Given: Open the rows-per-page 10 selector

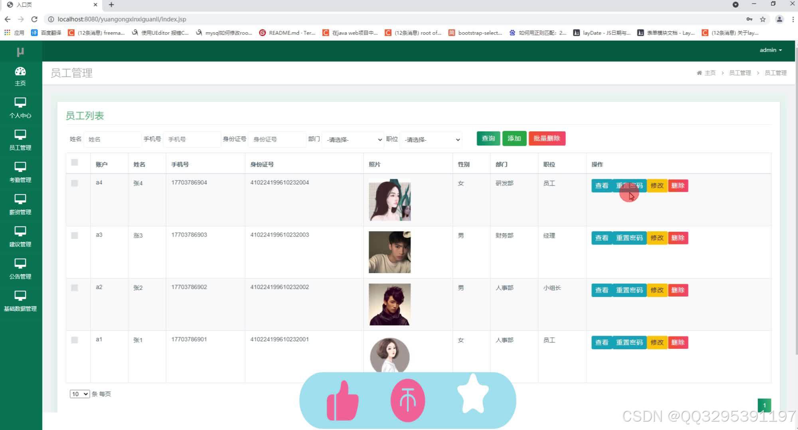Looking at the screenshot, I should click(79, 394).
